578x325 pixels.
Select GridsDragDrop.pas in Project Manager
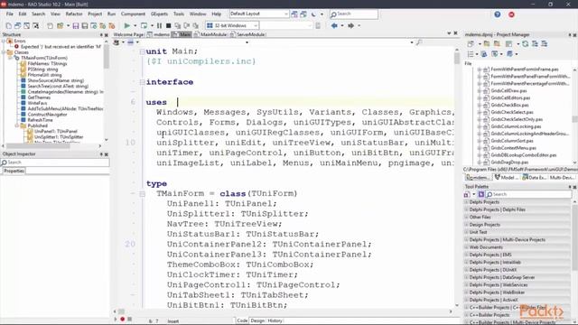(x=509, y=162)
